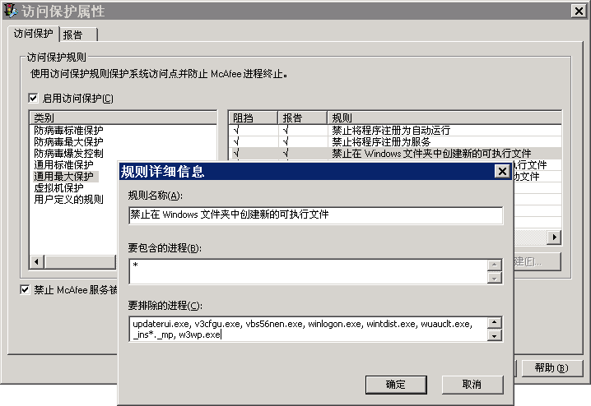Screen dimensions: 591x406
Task: Click up arrow of 要排除的进程 scrollbar
Action: [495, 322]
